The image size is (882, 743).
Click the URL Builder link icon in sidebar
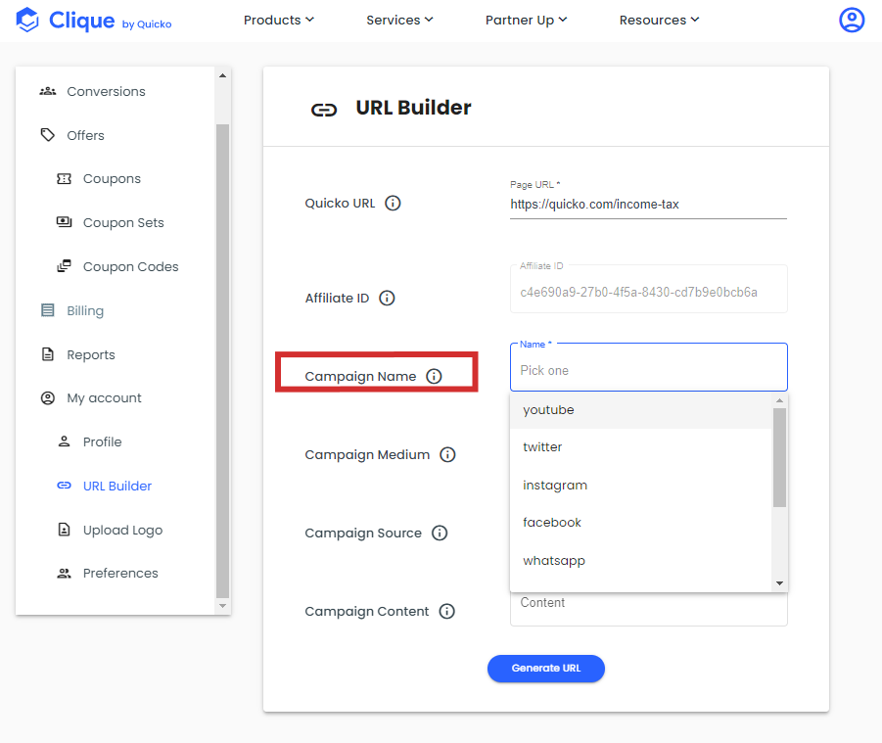point(65,486)
